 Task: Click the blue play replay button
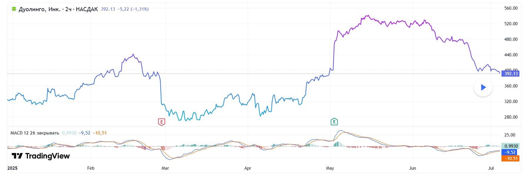point(483,87)
